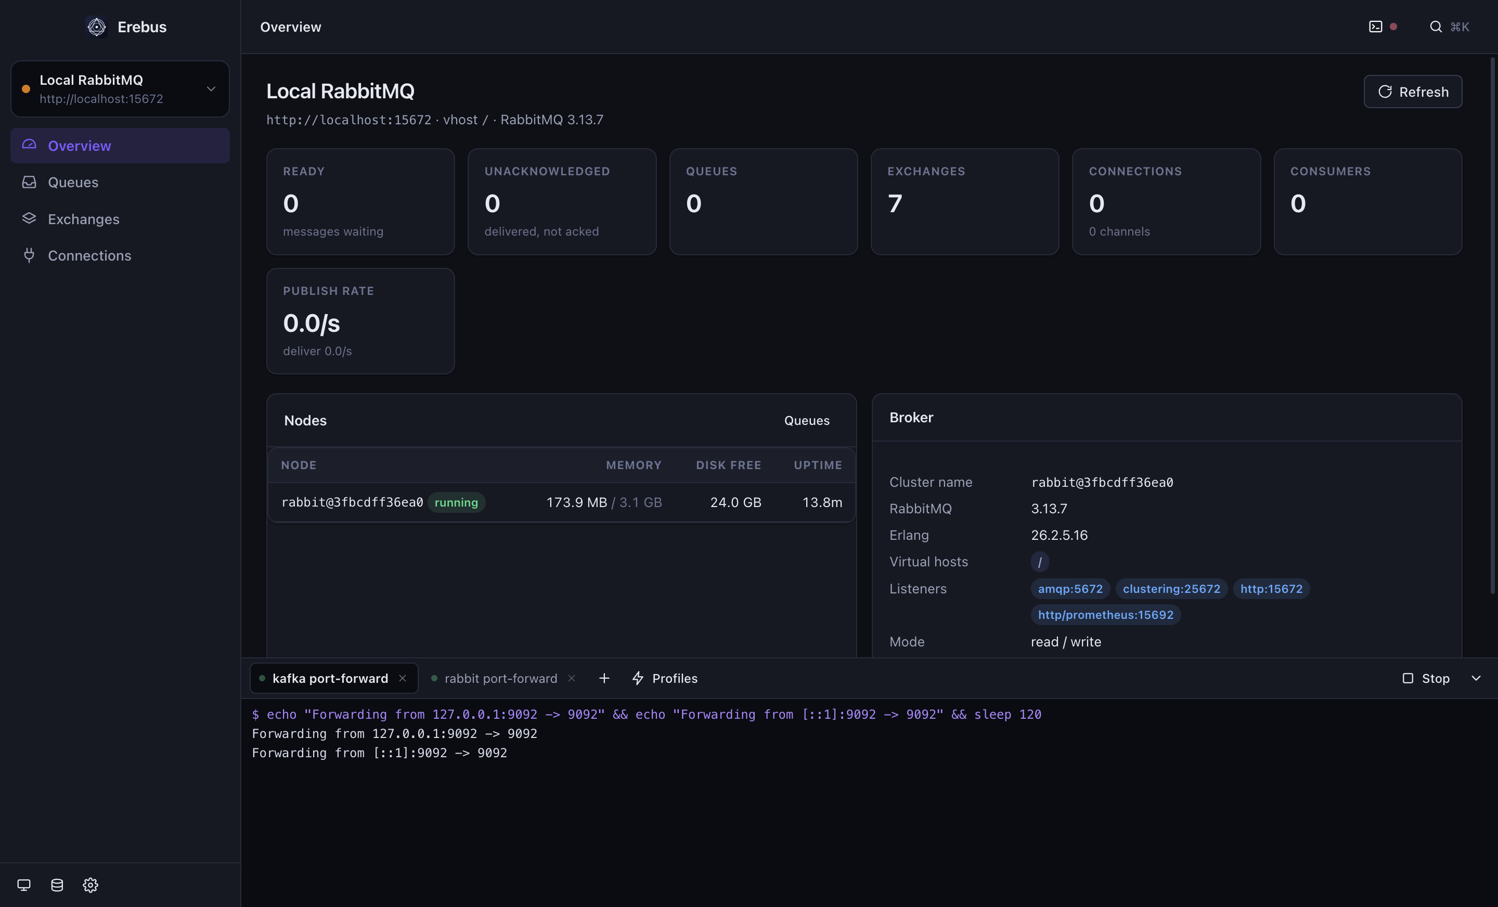Click the Unacknowledged stat card
The height and width of the screenshot is (907, 1498).
562,201
